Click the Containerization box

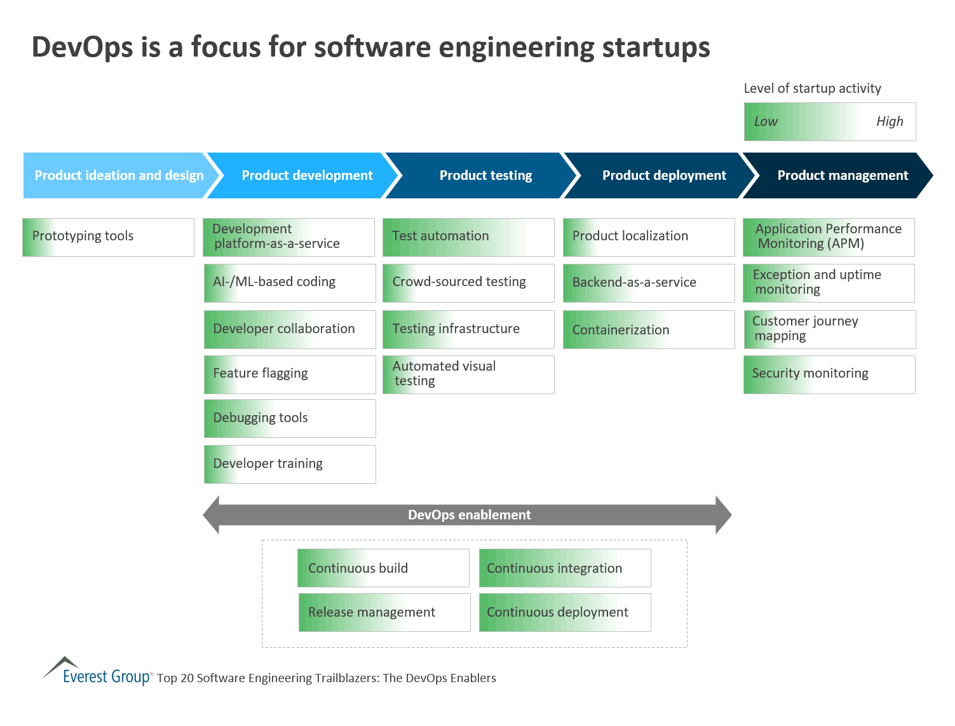click(x=649, y=329)
